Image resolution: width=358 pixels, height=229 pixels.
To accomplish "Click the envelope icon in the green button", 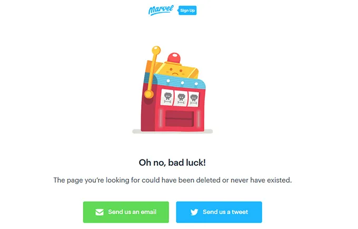I will (100, 212).
